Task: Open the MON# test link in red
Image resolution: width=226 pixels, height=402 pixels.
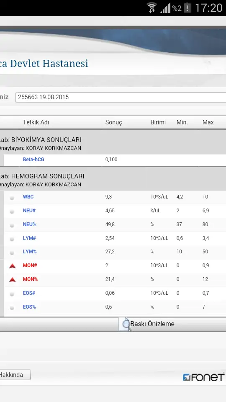Action: click(30, 265)
